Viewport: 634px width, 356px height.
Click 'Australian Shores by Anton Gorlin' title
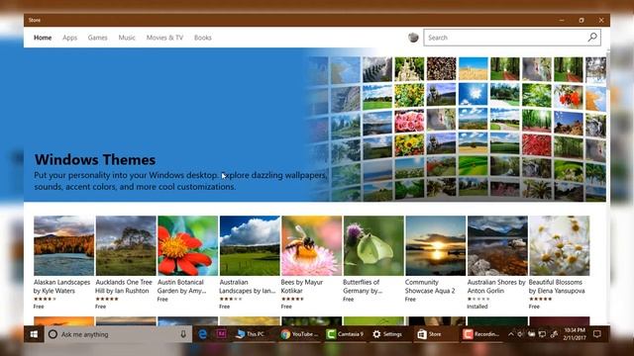click(496, 286)
